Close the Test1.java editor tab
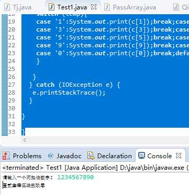The height and width of the screenshot is (195, 189). click(94, 7)
